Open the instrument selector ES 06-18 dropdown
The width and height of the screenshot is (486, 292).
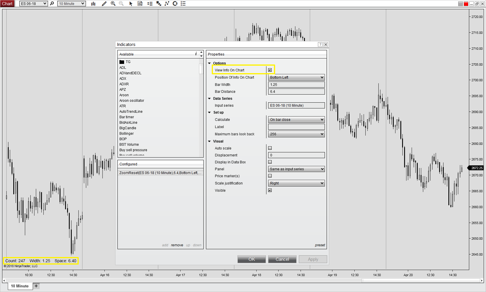click(34, 4)
